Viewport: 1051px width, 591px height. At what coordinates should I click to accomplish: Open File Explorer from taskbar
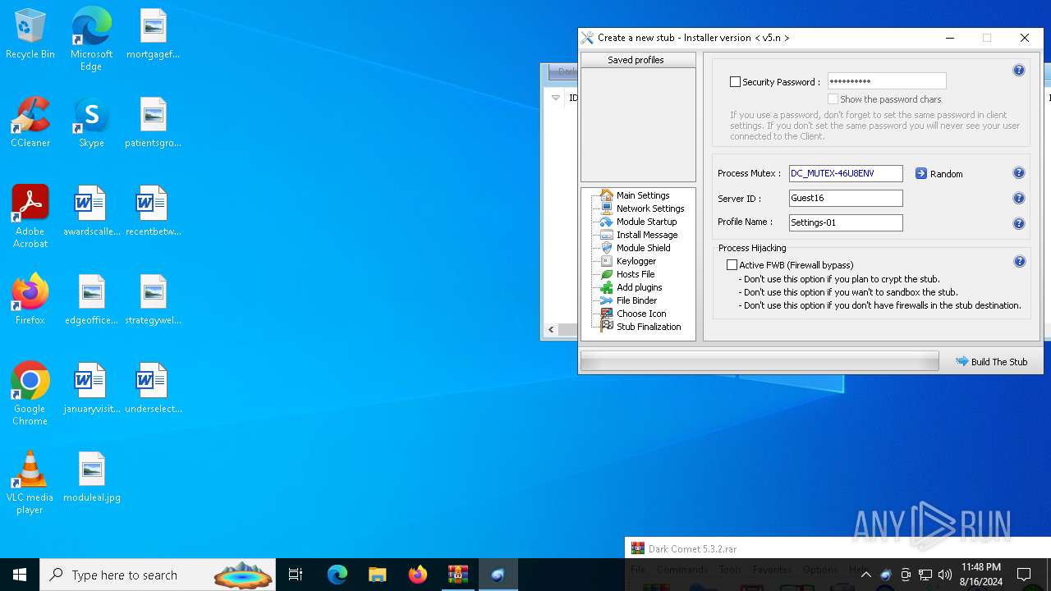(x=377, y=575)
